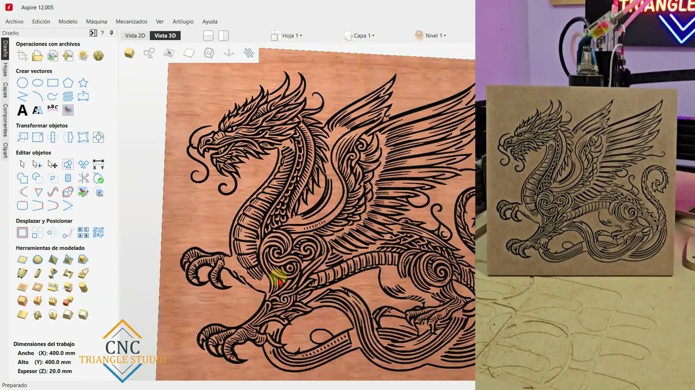
Task: Open the Máquina menu
Action: (x=97, y=22)
